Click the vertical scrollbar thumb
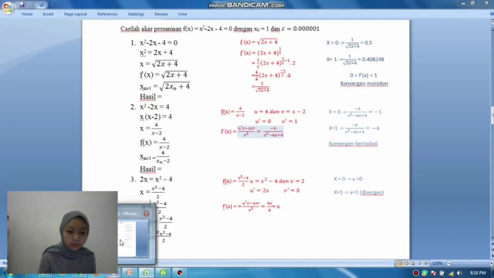The image size is (494, 278). (492, 115)
